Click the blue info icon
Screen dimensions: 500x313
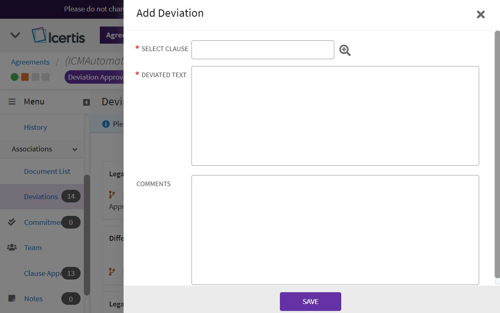click(106, 124)
